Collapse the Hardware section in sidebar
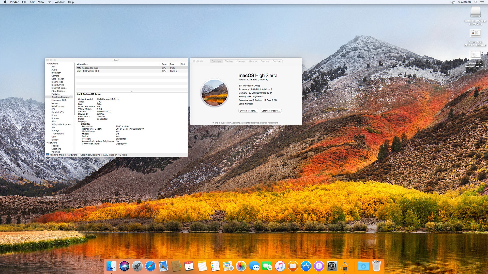 pyautogui.click(x=47, y=64)
